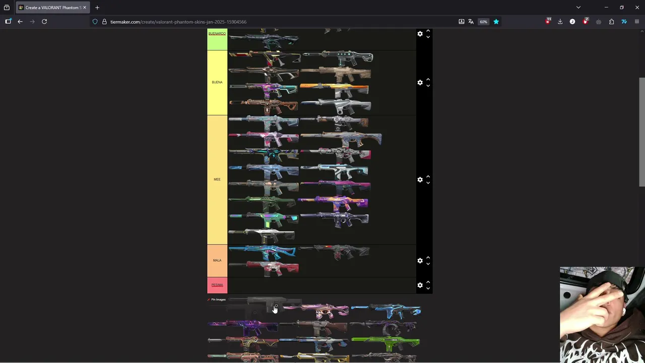This screenshot has height=363, width=645.
Task: Reset the 60% zoom level indicator
Action: pos(483,22)
